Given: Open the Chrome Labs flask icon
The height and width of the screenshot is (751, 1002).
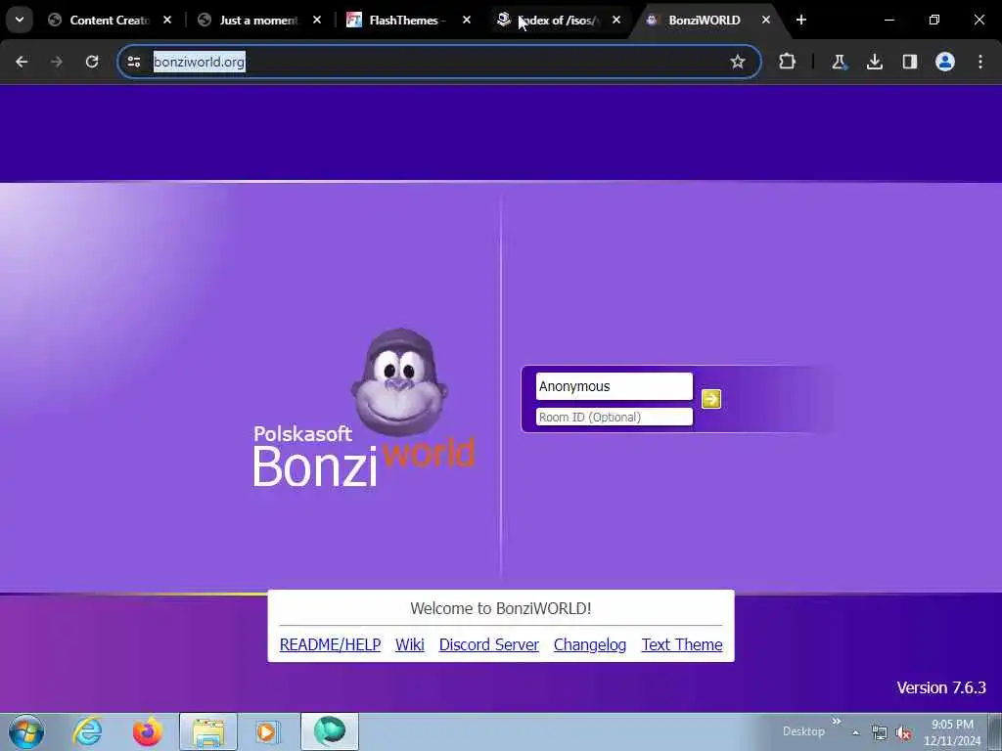Looking at the screenshot, I should click(x=839, y=62).
